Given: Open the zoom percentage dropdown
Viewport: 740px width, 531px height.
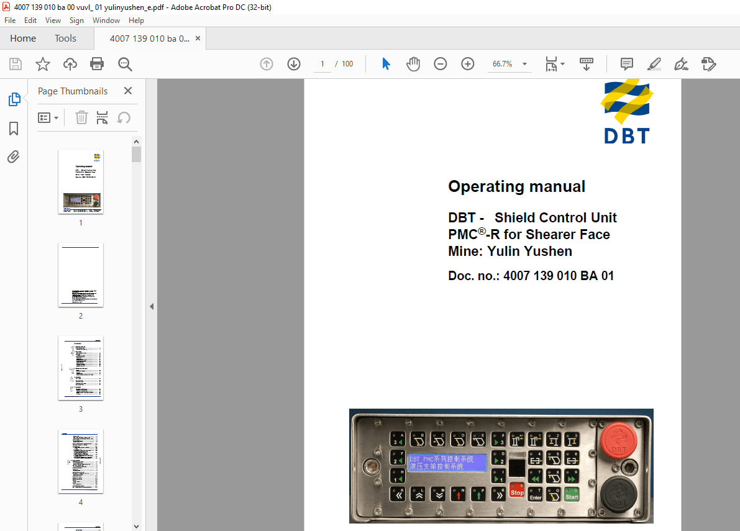Looking at the screenshot, I should tap(524, 64).
